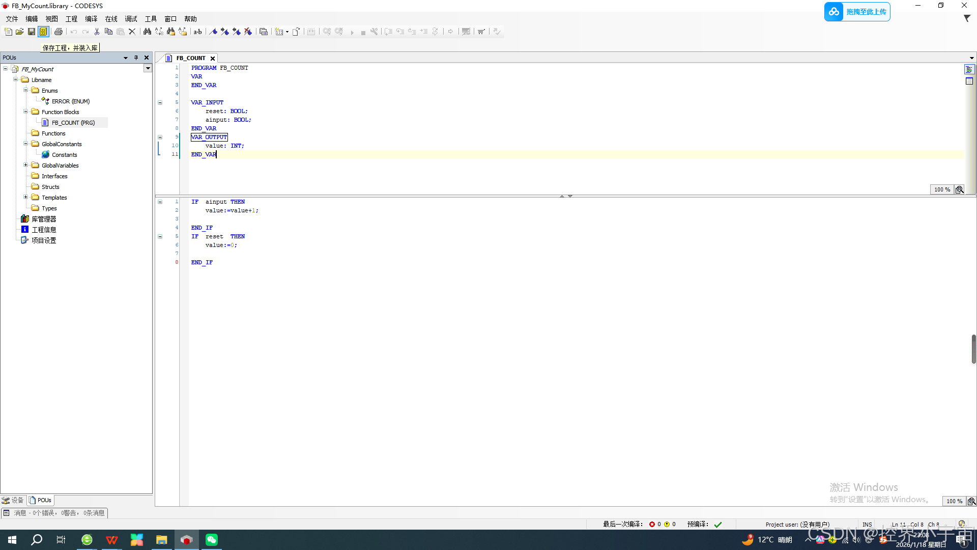This screenshot has width=977, height=550.
Task: Select FB_COUNT (PRG) in the tree
Action: 73,123
